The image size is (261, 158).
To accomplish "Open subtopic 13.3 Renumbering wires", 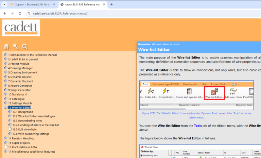I will 27,121.
